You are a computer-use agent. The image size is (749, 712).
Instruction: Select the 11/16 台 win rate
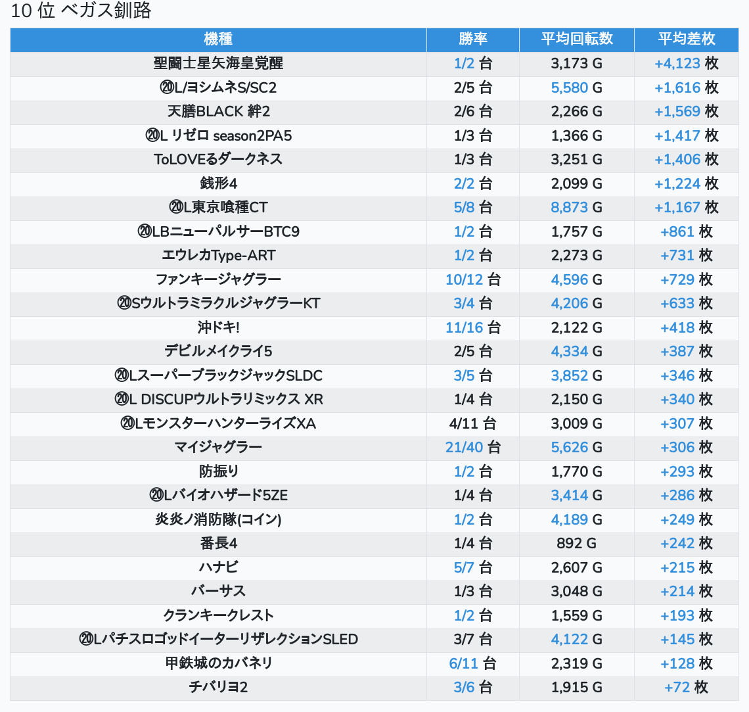click(x=473, y=328)
